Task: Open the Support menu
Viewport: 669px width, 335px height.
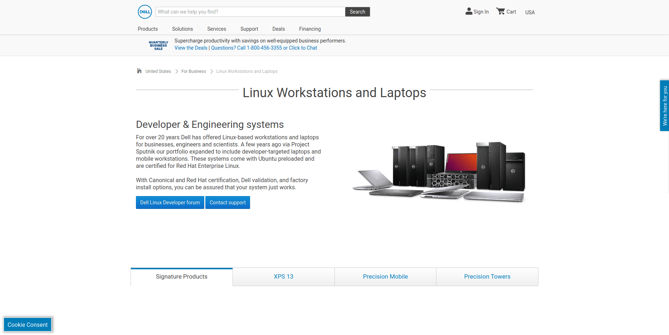Action: click(249, 29)
